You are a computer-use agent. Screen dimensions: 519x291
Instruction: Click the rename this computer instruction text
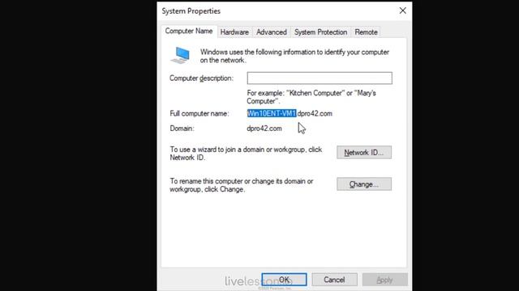tap(242, 185)
